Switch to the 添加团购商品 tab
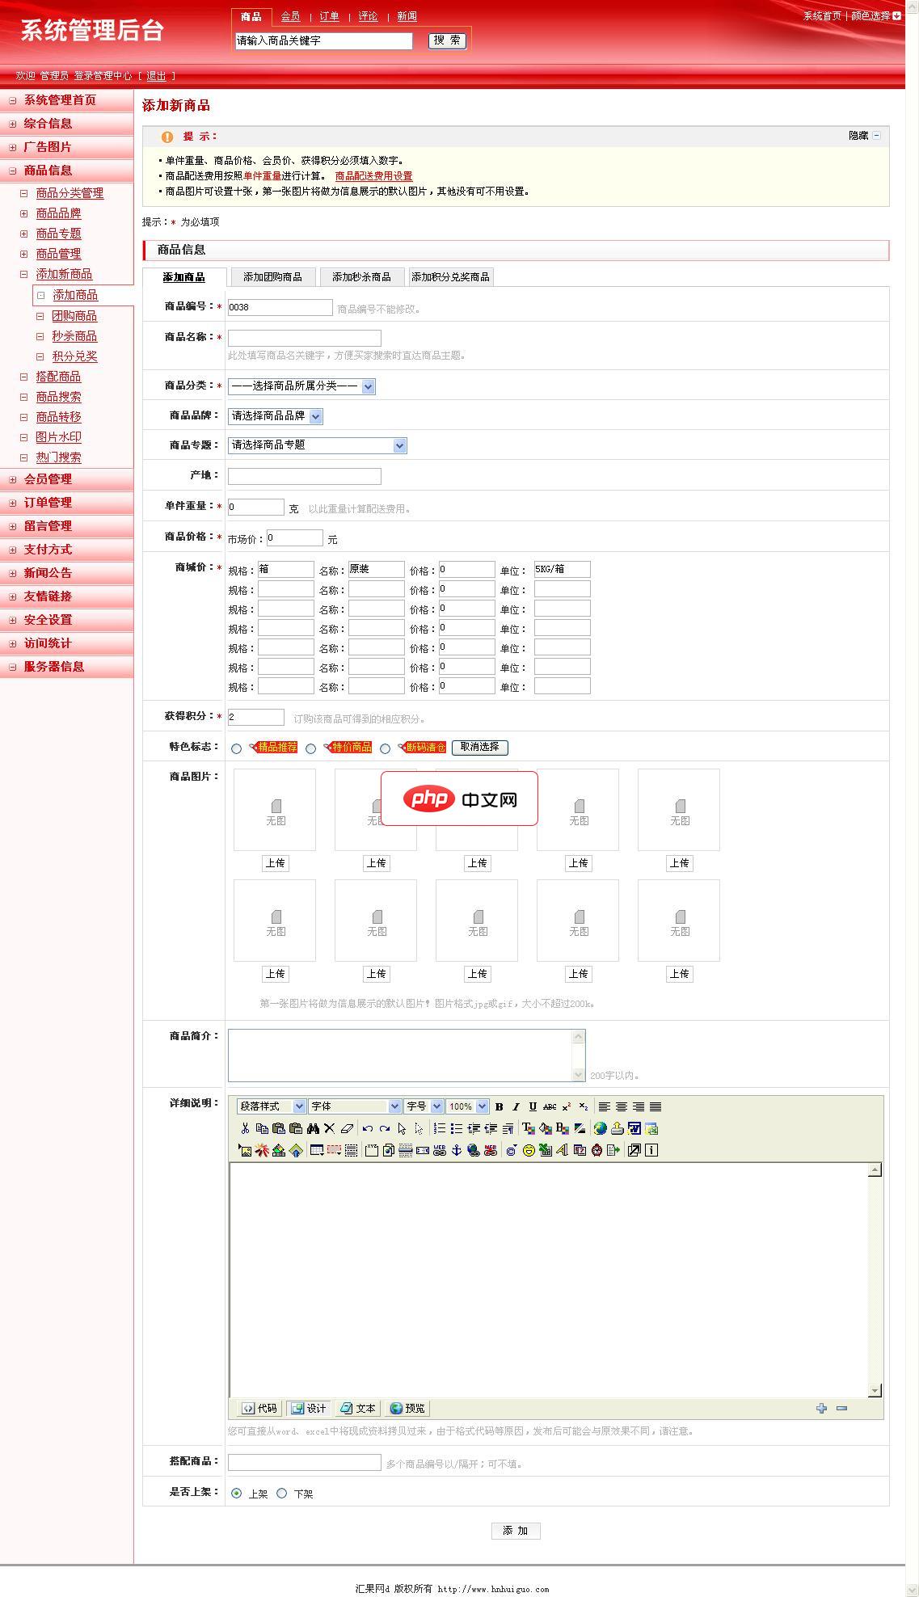 pos(272,277)
